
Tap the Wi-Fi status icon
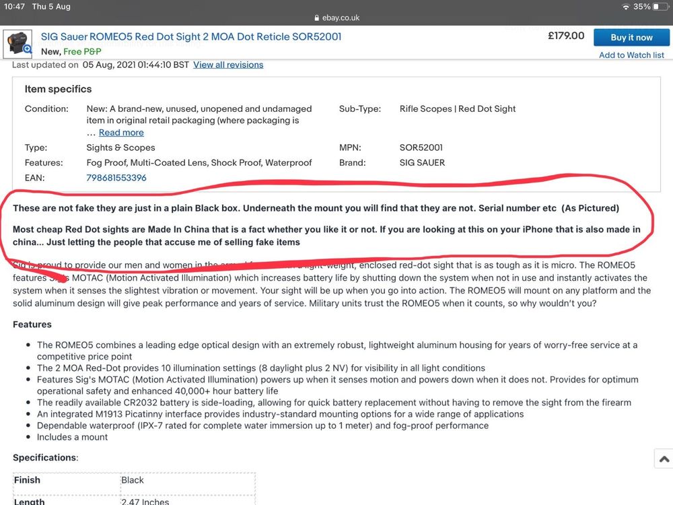626,7
